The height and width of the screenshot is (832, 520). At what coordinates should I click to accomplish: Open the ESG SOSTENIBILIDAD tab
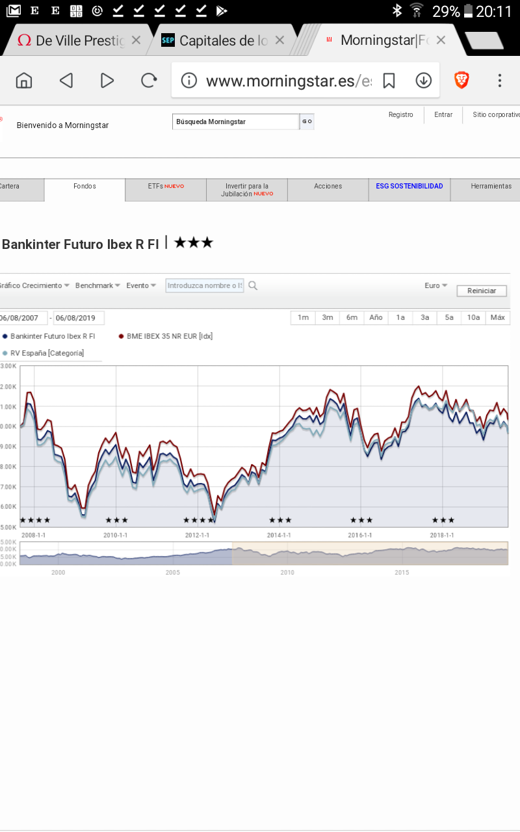(x=409, y=187)
